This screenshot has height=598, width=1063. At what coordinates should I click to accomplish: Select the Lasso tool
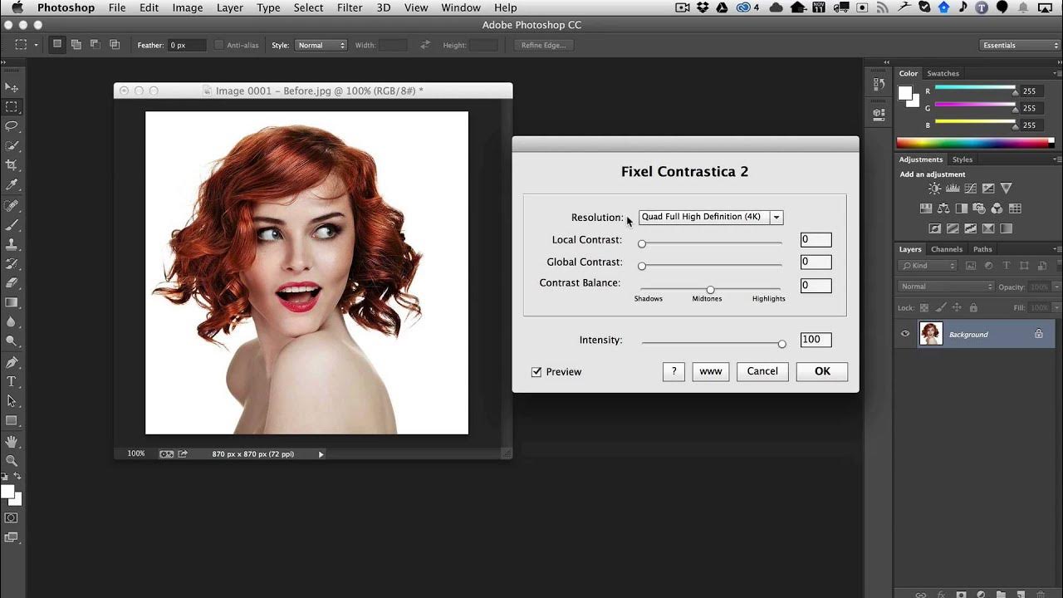tap(12, 126)
